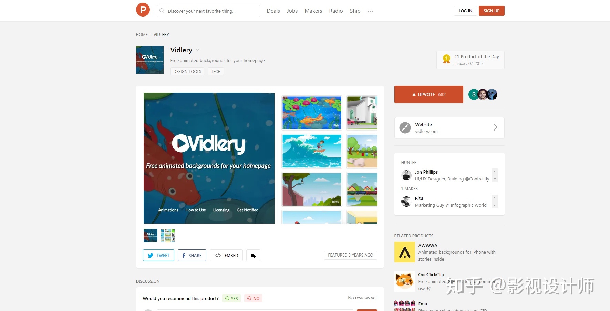Select first gallery thumbnail below image

pos(151,236)
